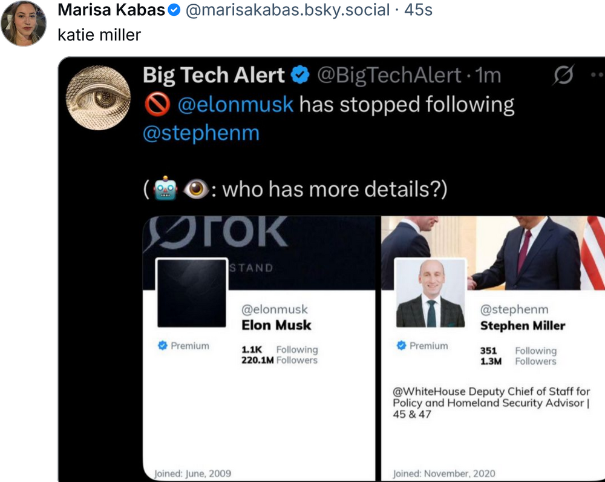Click Marisa Kabas blue verified badge
The width and height of the screenshot is (605, 482).
pos(174,11)
